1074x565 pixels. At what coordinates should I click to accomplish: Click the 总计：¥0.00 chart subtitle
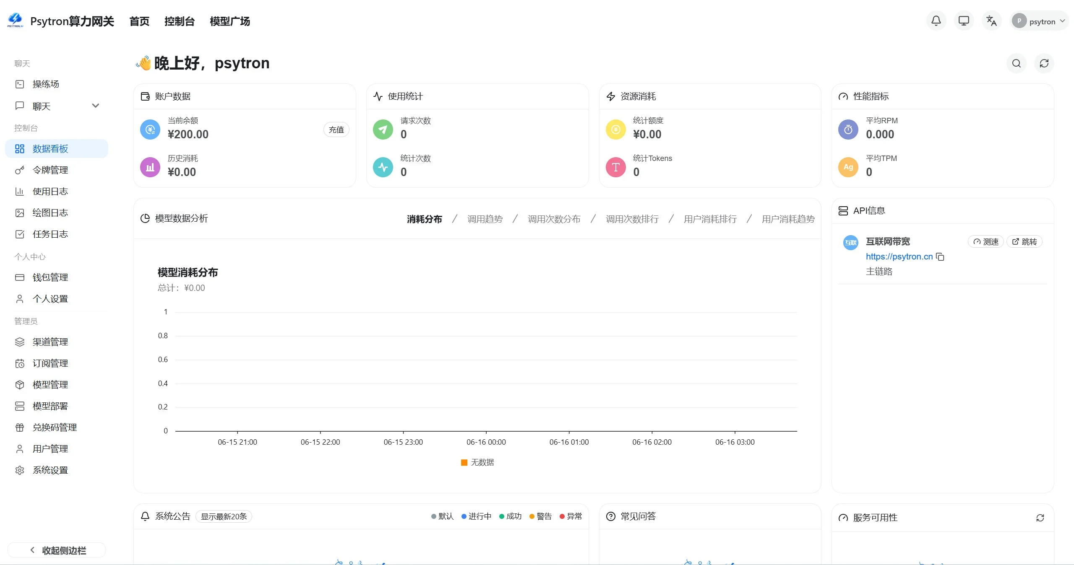pos(181,288)
